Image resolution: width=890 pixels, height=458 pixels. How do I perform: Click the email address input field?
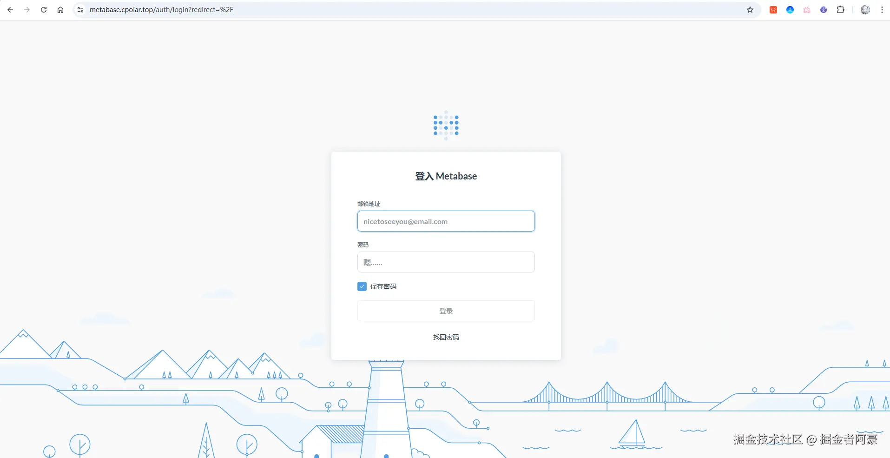click(x=446, y=221)
